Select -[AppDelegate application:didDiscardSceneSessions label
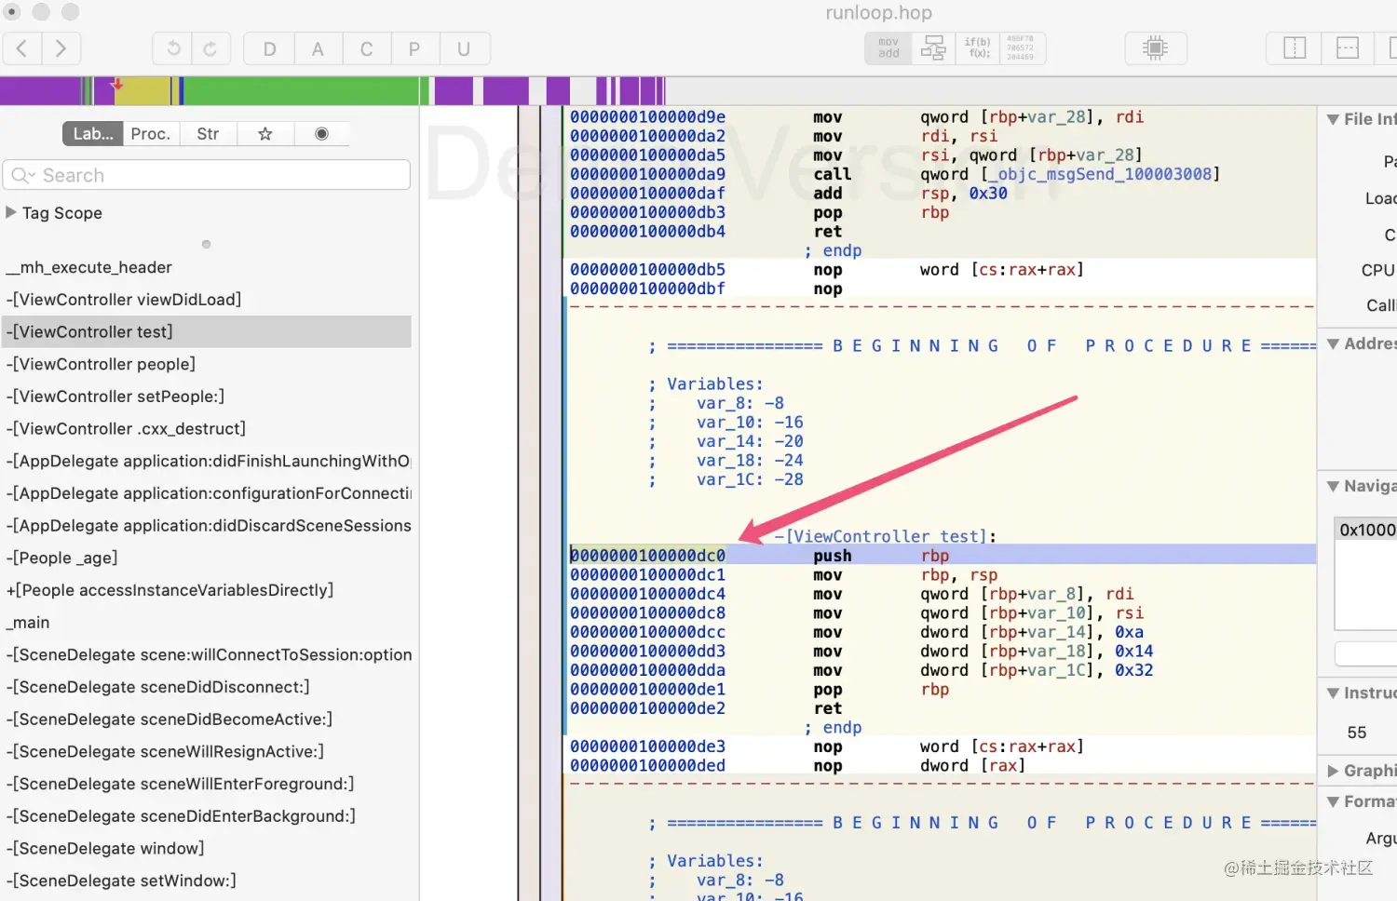The height and width of the screenshot is (901, 1397). pyautogui.click(x=206, y=526)
